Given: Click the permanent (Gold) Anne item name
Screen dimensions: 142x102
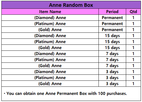Looking at the screenshot, I should click(x=50, y=30).
